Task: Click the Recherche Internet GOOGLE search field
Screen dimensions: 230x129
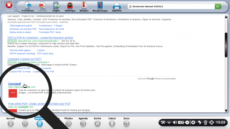Action: coord(171,6)
